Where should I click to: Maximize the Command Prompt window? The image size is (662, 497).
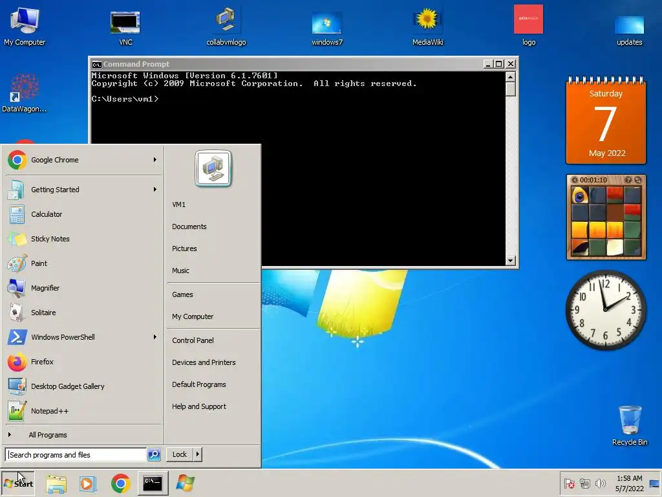pyautogui.click(x=498, y=64)
